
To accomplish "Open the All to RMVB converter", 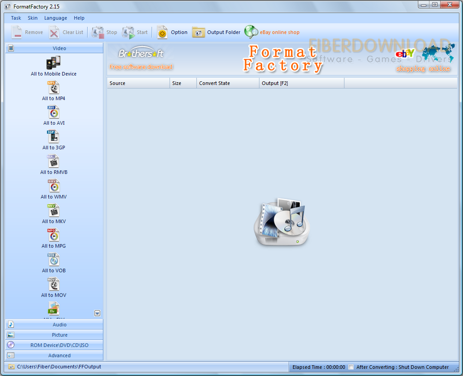I will pyautogui.click(x=53, y=161).
